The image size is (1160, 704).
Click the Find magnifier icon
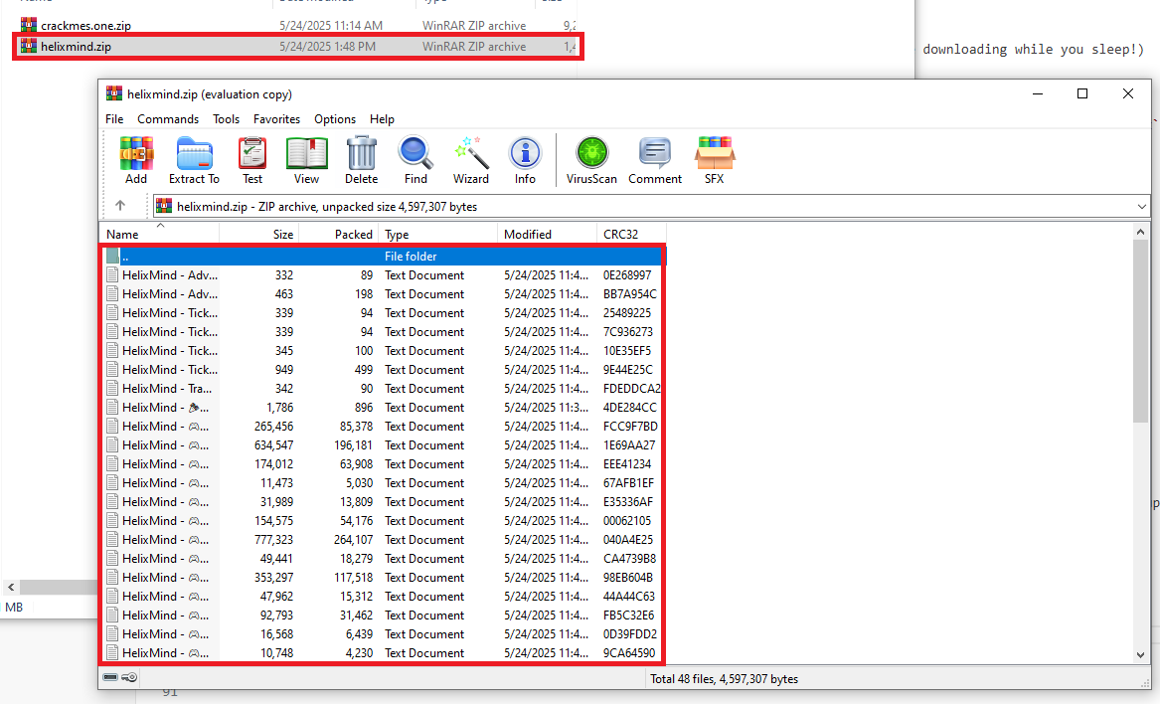coord(415,160)
